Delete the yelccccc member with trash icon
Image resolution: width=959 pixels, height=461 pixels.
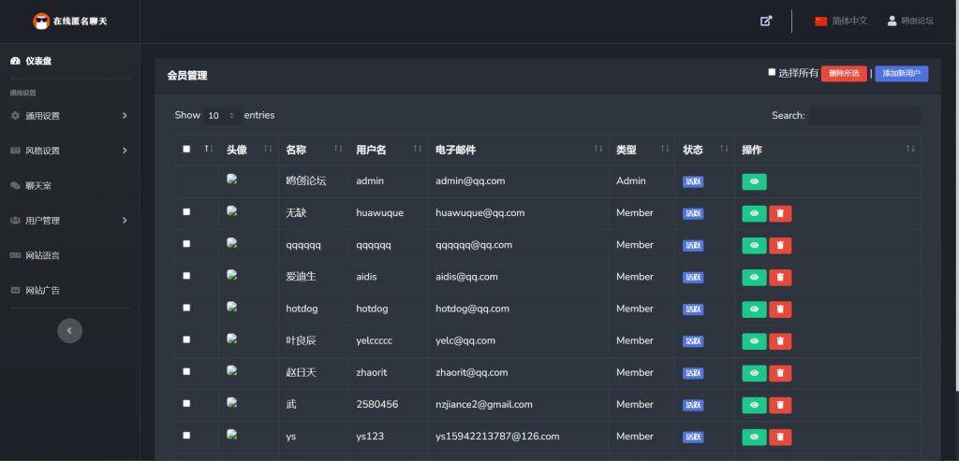click(x=780, y=341)
